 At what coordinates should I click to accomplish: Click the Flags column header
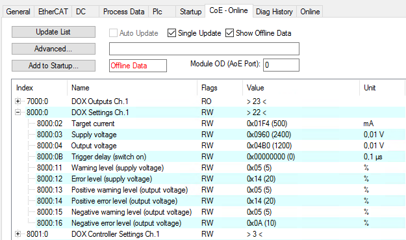point(209,88)
